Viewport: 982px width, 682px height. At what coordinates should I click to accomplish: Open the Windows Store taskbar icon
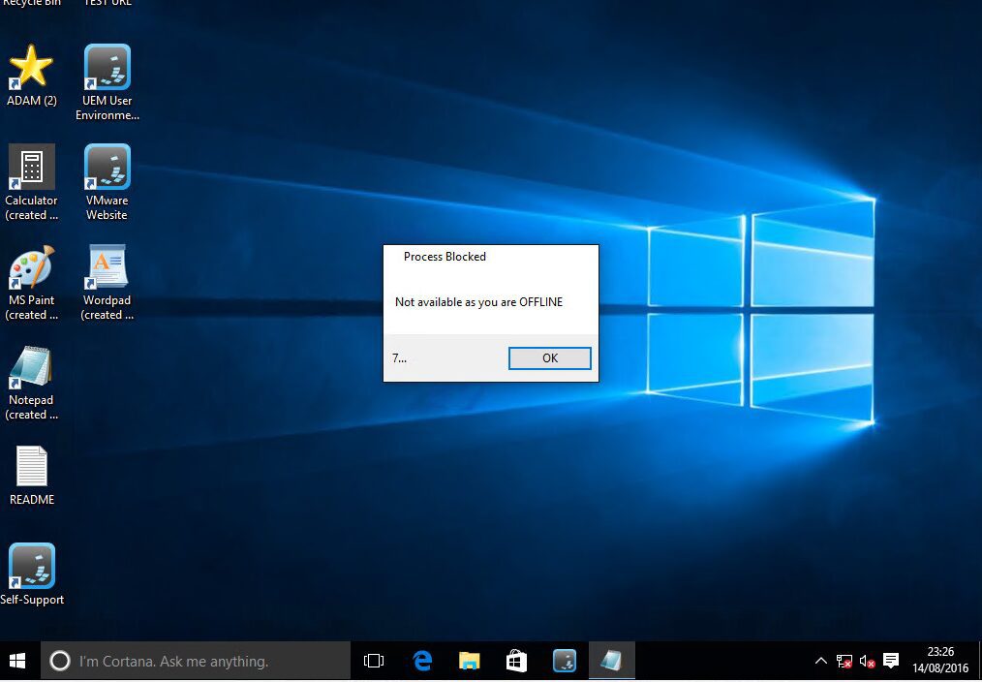pos(516,661)
